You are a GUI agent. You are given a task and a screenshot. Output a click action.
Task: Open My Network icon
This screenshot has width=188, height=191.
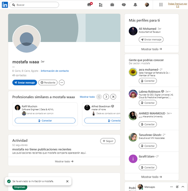click(x=100, y=5)
